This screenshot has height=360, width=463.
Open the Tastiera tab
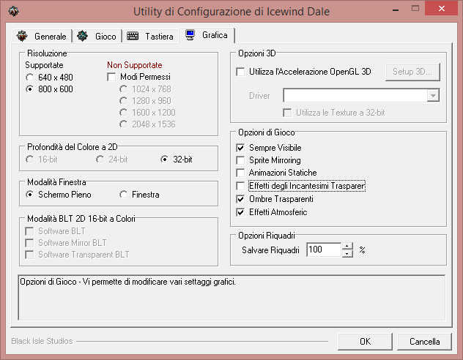[x=150, y=37]
